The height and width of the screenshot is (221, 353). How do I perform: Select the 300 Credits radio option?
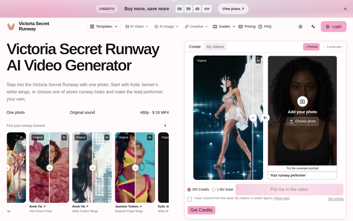[x=189, y=190]
